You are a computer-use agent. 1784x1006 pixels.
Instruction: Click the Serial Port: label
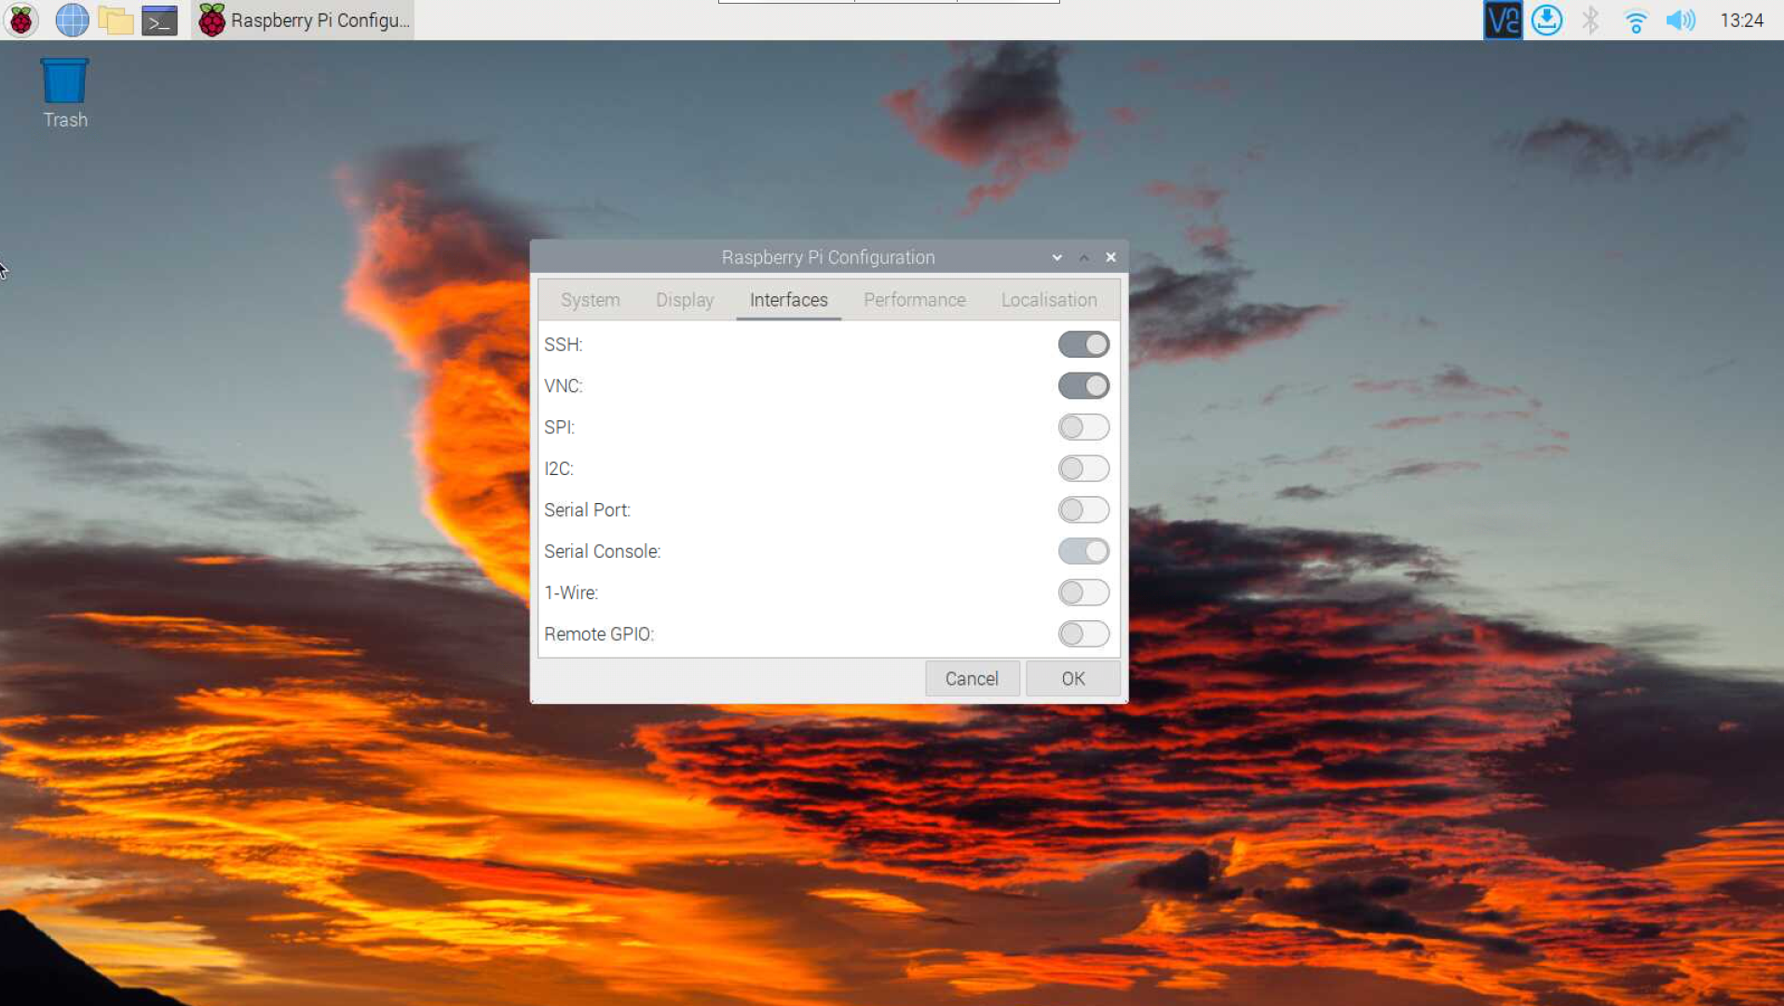pyautogui.click(x=587, y=510)
